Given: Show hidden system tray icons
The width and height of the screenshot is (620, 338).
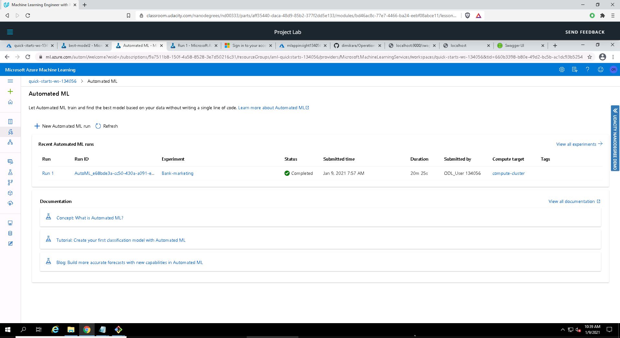Looking at the screenshot, I should (563, 330).
